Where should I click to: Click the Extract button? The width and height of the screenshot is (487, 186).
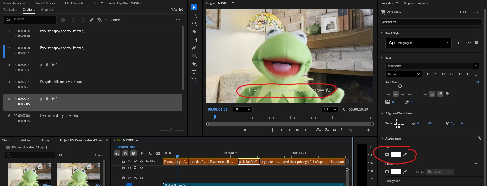click(x=326, y=130)
